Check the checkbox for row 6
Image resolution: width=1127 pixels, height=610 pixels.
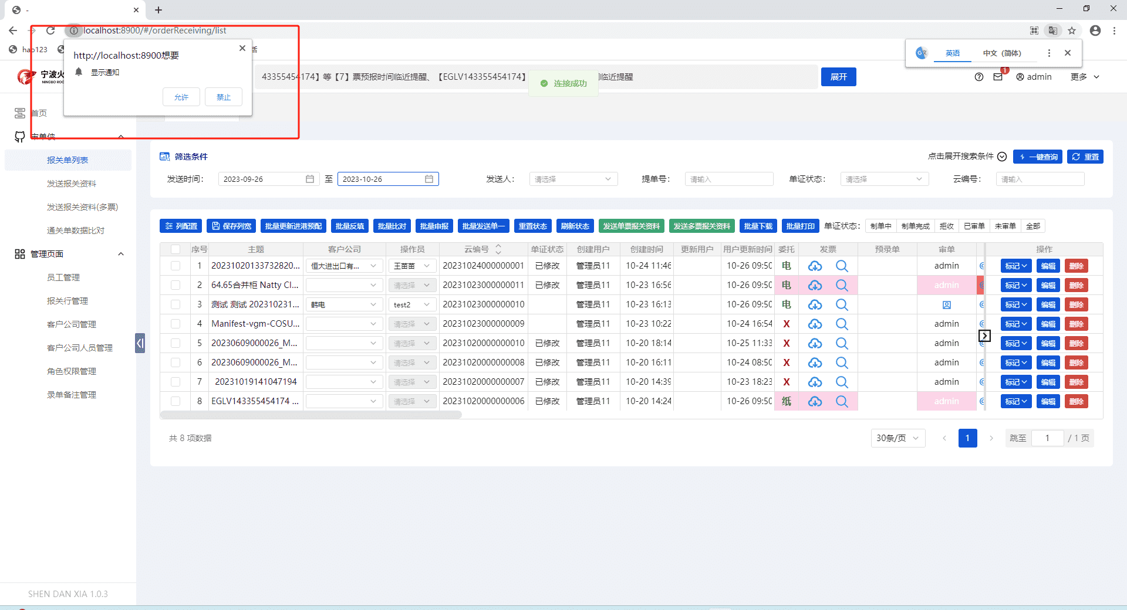[x=176, y=362]
